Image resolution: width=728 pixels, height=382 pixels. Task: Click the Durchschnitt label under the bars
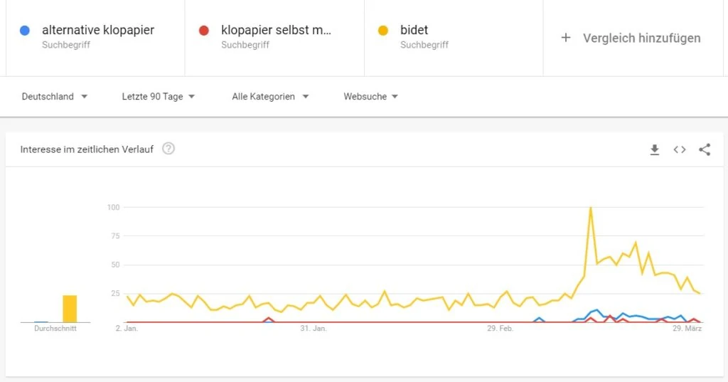(55, 329)
